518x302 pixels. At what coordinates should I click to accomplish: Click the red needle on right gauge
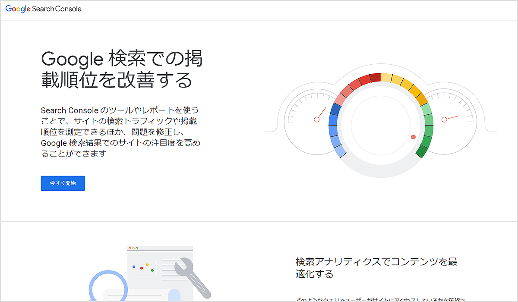(451, 117)
